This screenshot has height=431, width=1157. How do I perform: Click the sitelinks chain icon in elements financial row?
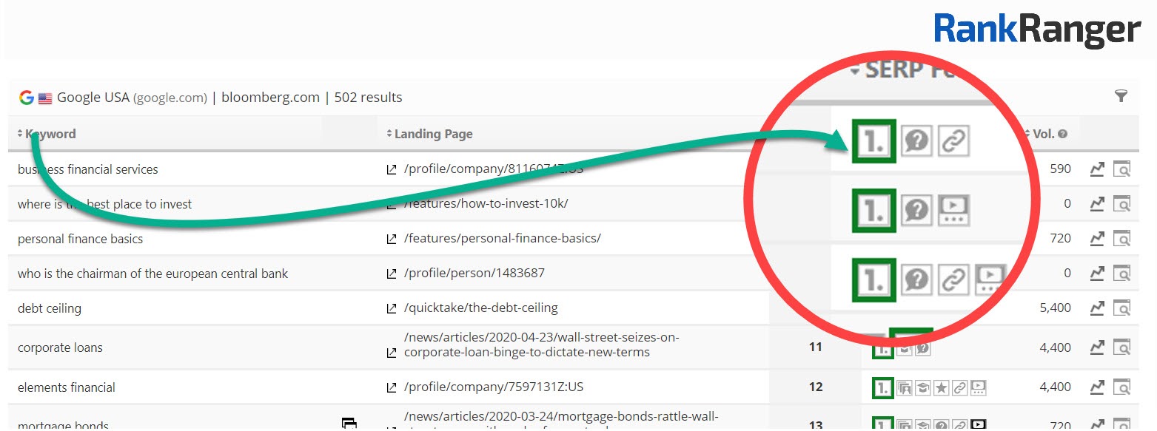pos(960,387)
